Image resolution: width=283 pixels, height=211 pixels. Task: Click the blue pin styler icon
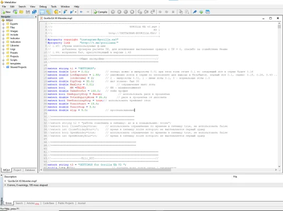point(194,12)
